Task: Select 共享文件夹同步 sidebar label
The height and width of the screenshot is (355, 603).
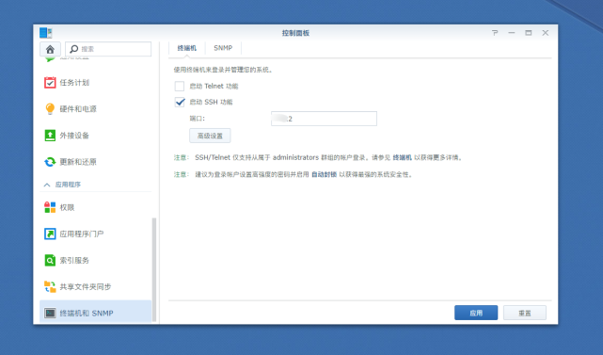Action: coord(86,287)
